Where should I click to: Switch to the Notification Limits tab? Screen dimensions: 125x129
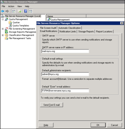click(x=68, y=31)
